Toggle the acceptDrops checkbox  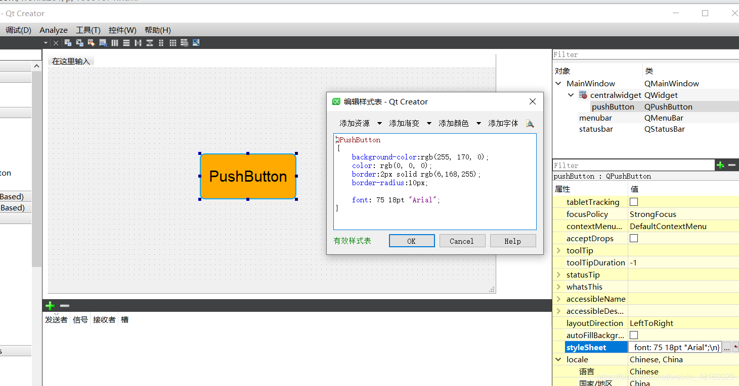634,238
